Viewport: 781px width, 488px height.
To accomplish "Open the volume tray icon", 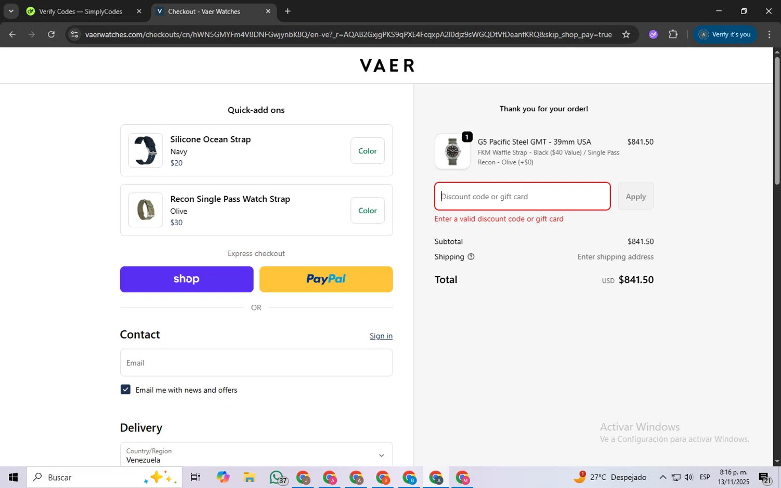I will coord(689,477).
